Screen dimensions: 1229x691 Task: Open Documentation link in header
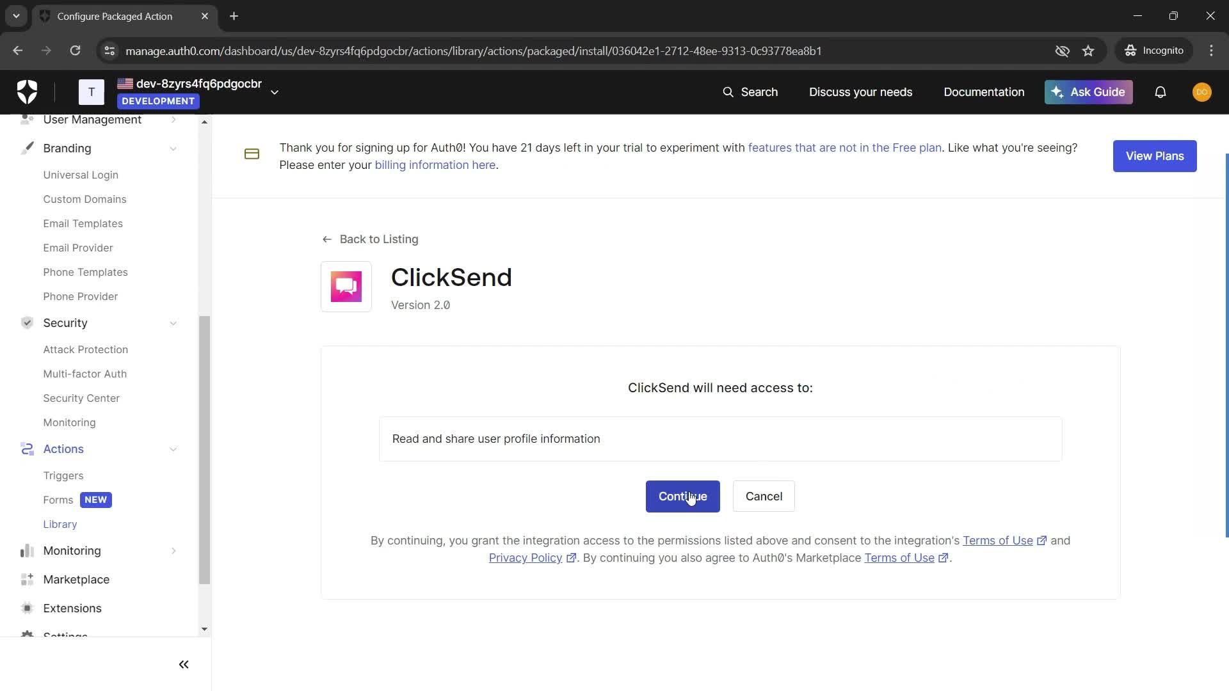(984, 92)
